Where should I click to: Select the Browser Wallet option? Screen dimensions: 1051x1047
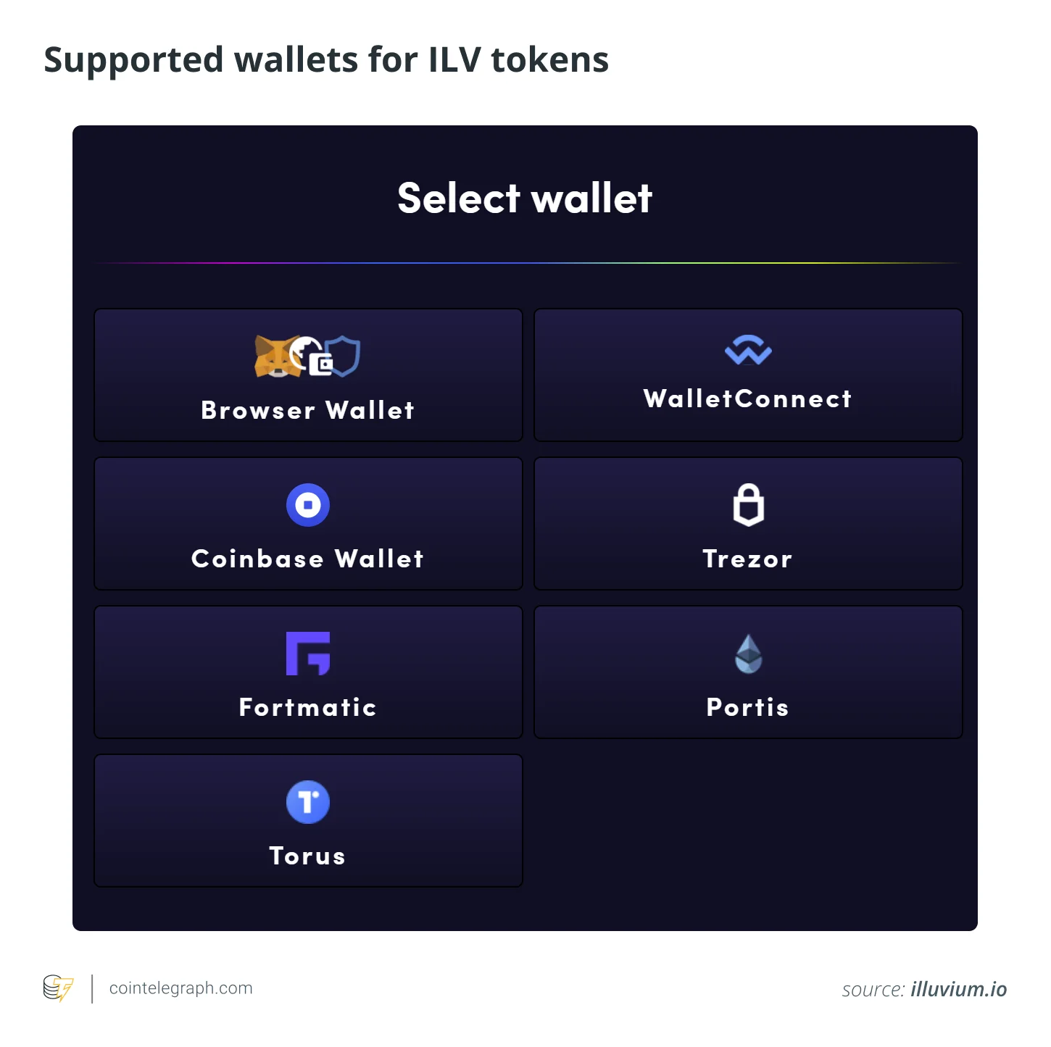tap(308, 375)
